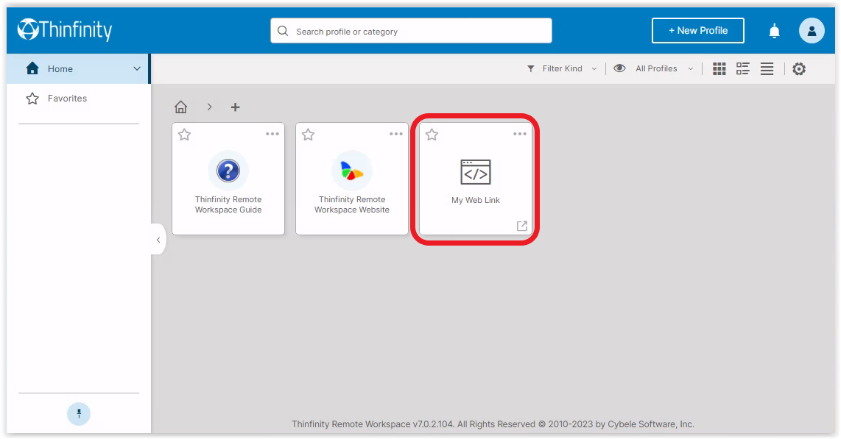Click the breadcrumb chevron separator

(210, 107)
